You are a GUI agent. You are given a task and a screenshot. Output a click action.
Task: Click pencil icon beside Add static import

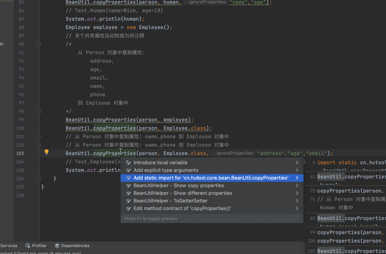pos(129,178)
